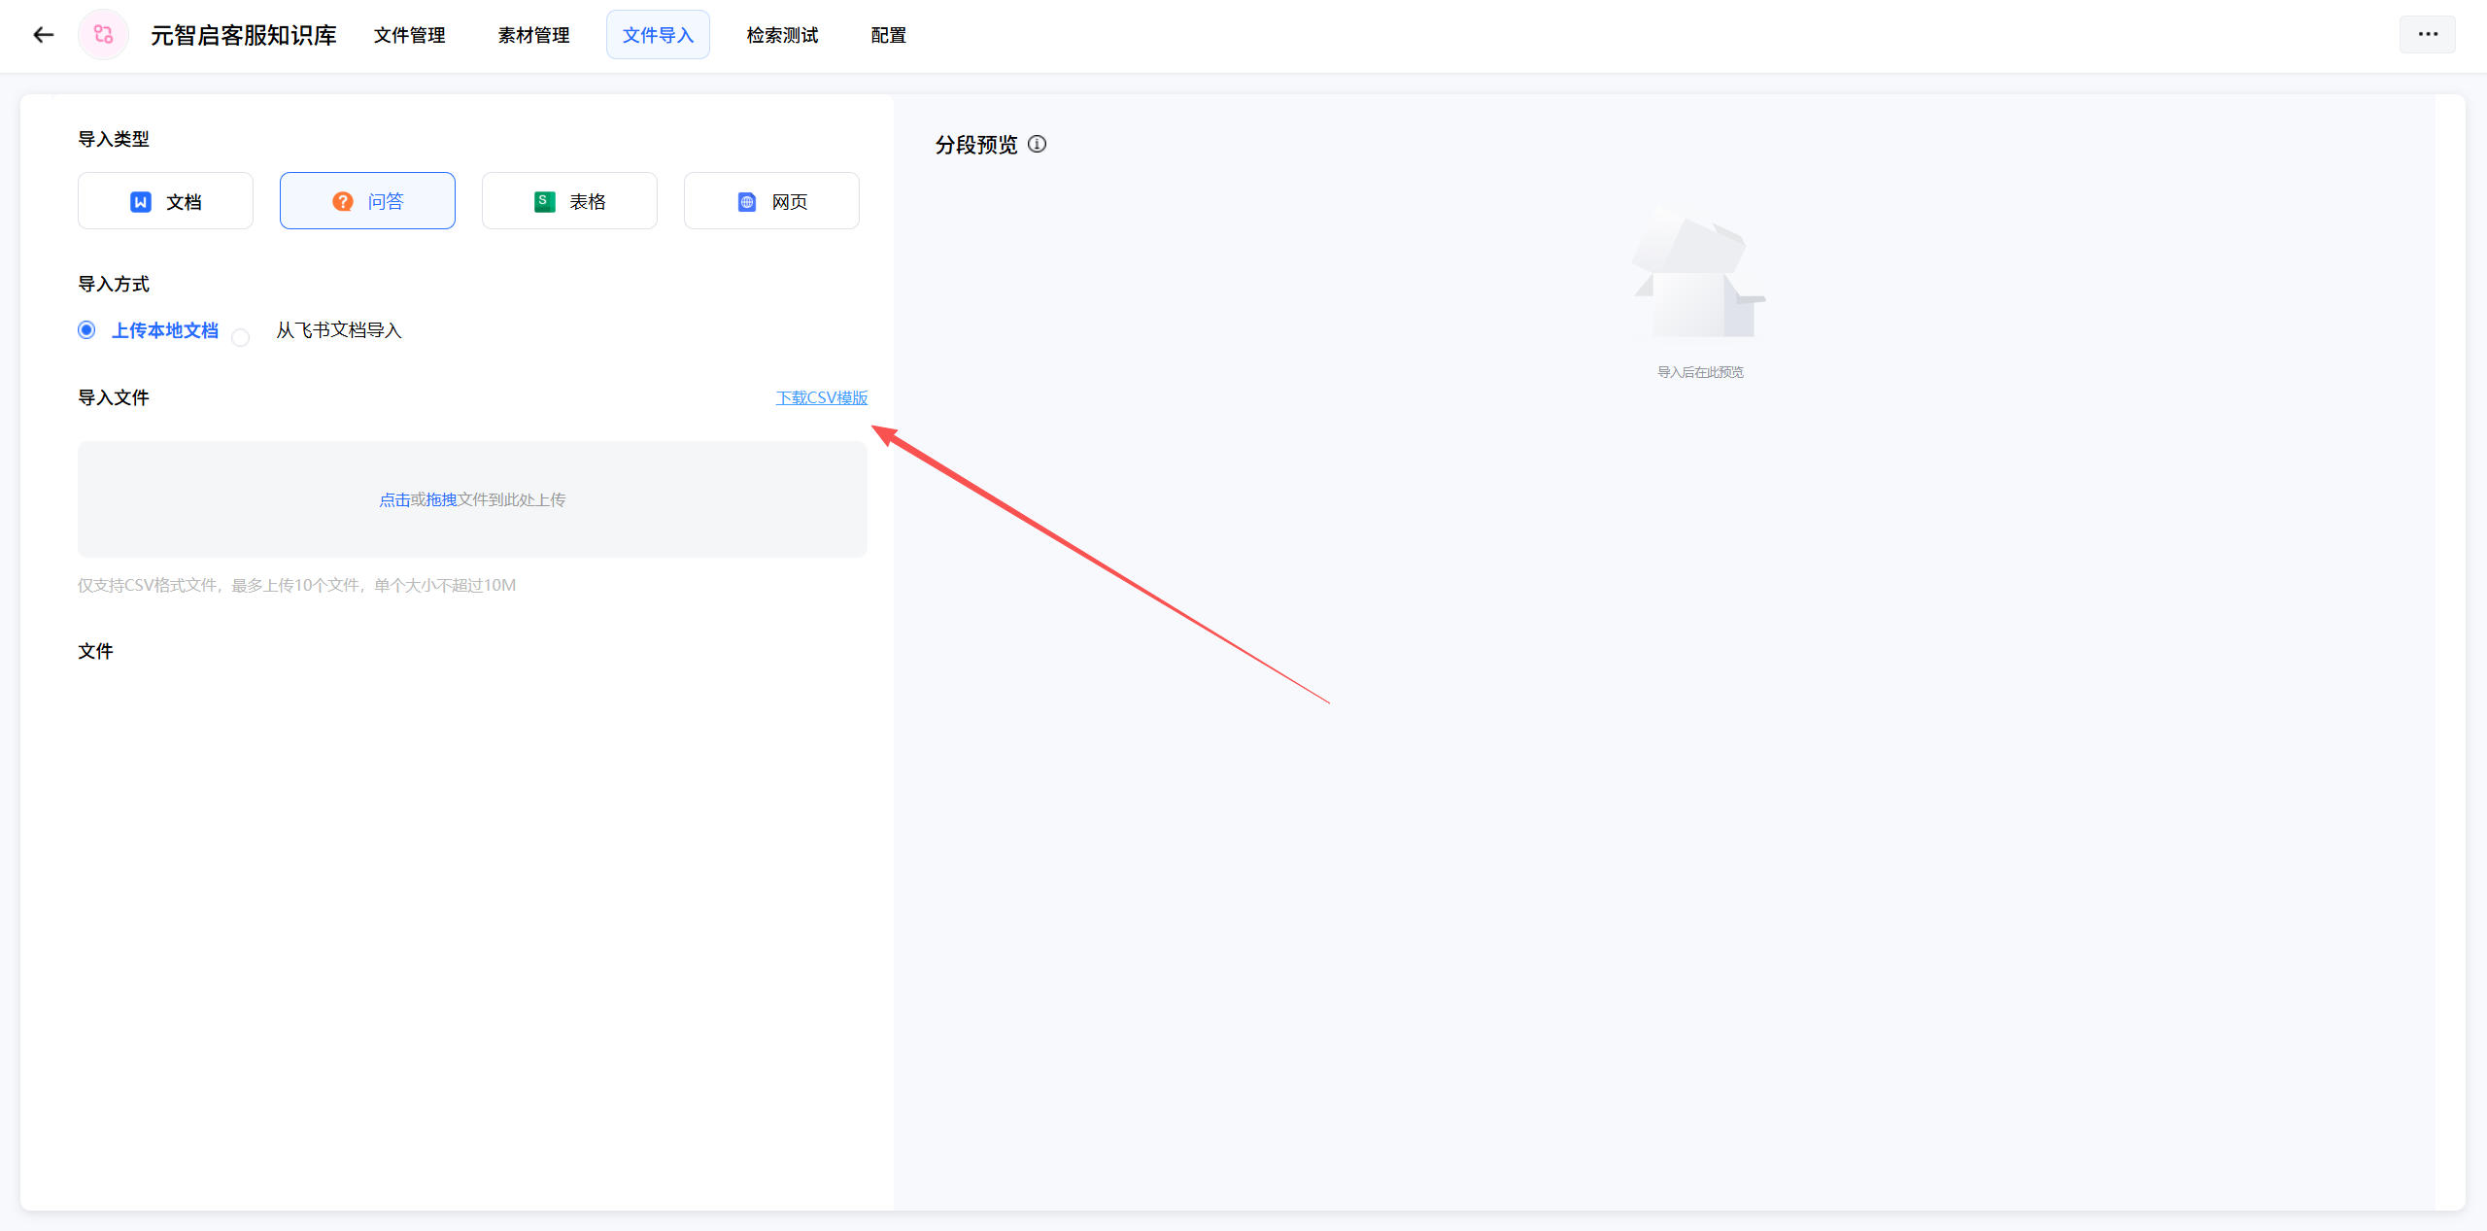Screen dimensions: 2487x1231
Task: Click the 下载CSV模版 link
Action: pyautogui.click(x=821, y=397)
